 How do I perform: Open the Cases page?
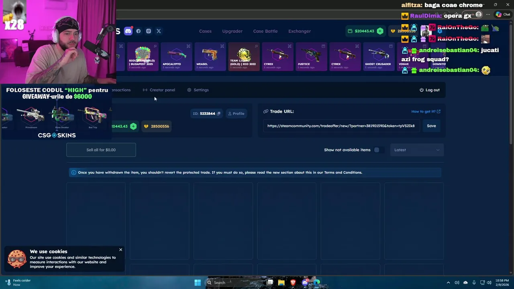click(x=205, y=31)
